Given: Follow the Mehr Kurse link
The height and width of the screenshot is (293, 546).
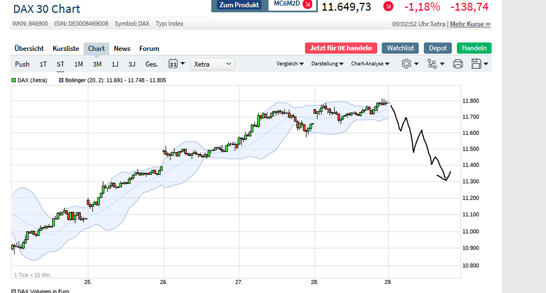Looking at the screenshot, I should pos(470,24).
